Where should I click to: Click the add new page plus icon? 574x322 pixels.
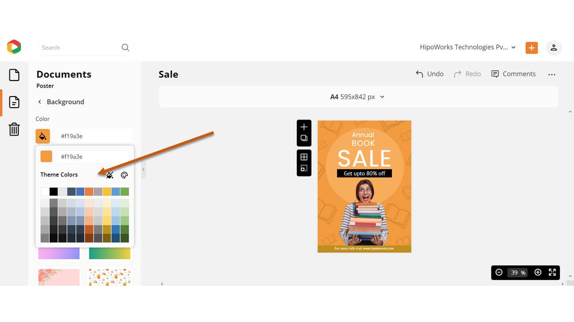[x=304, y=127]
